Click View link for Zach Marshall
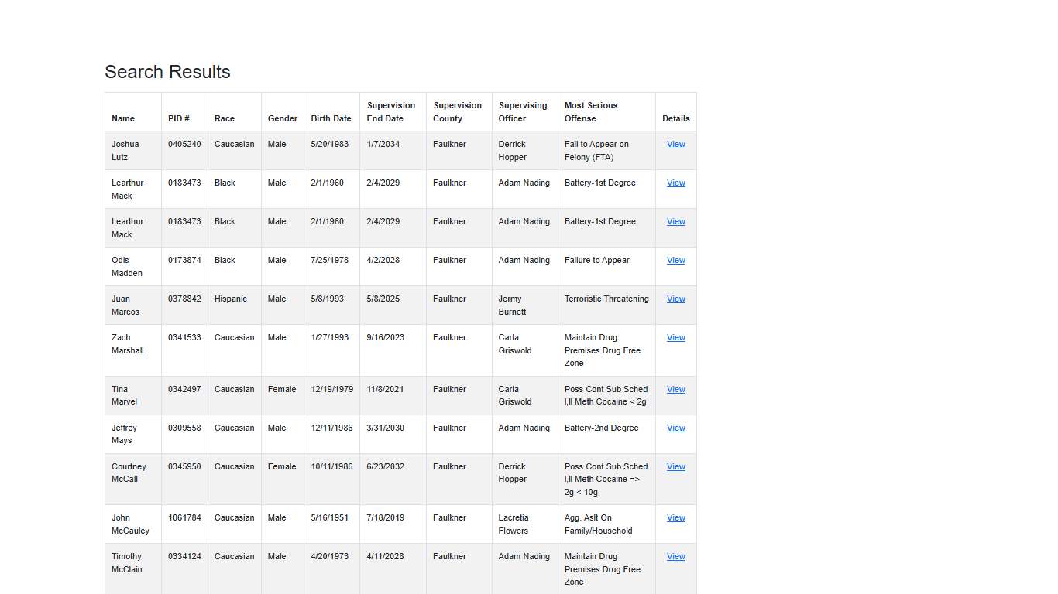The height and width of the screenshot is (594, 1058). point(675,338)
